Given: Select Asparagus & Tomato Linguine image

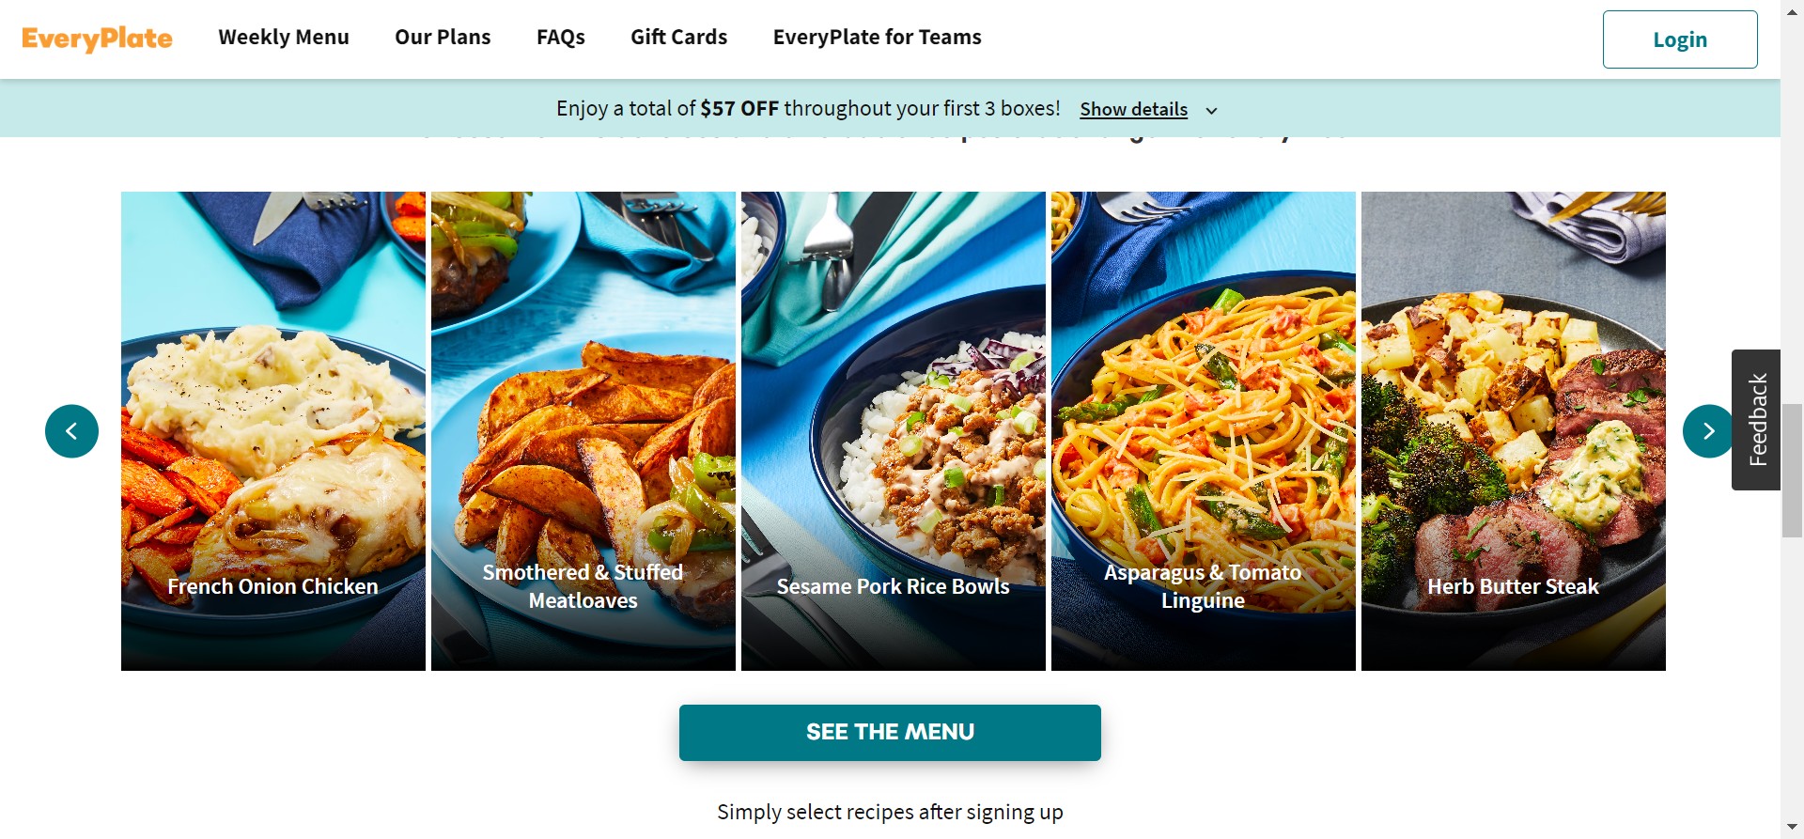Looking at the screenshot, I should point(1204,431).
